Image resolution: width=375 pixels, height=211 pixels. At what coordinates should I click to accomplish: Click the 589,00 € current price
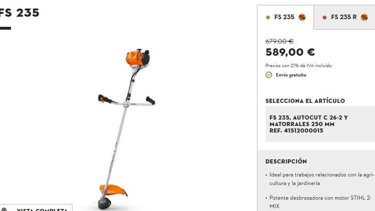[290, 52]
